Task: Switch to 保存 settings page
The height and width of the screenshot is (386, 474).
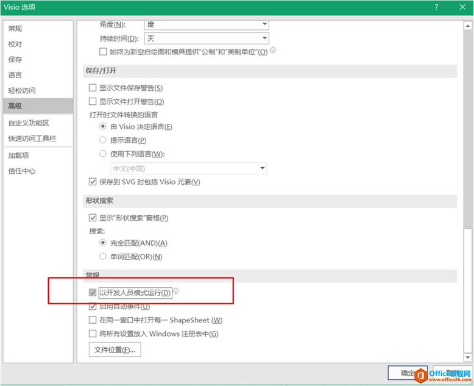Action: point(38,59)
